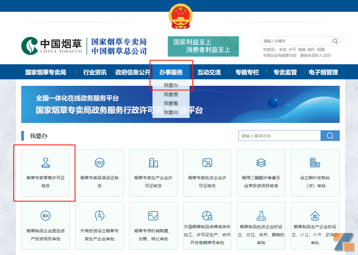Open the 办事服务 navigation menu
Image resolution: width=358 pixels, height=255 pixels.
pos(171,72)
